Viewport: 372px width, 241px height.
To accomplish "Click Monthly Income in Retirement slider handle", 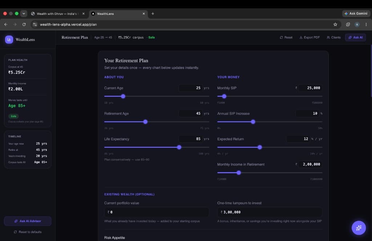I will 239,173.
